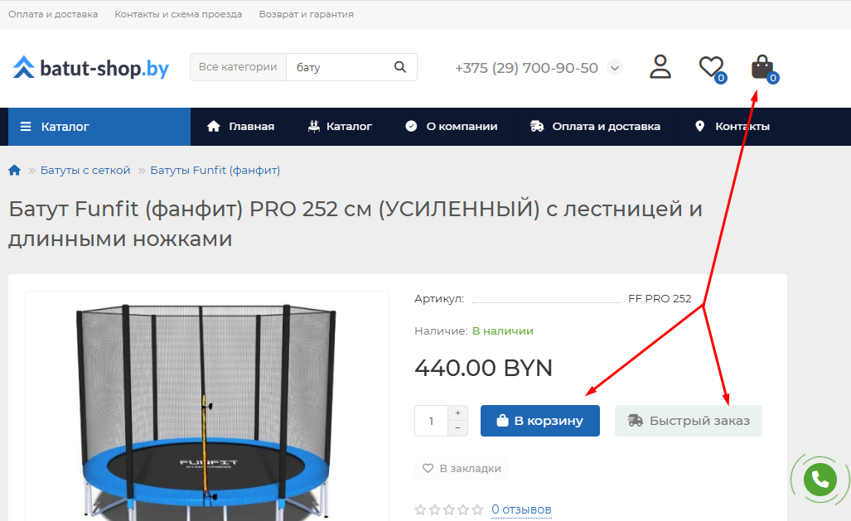Viewport: 851px width, 521px height.
Task: Open the user account icon
Action: [x=660, y=67]
